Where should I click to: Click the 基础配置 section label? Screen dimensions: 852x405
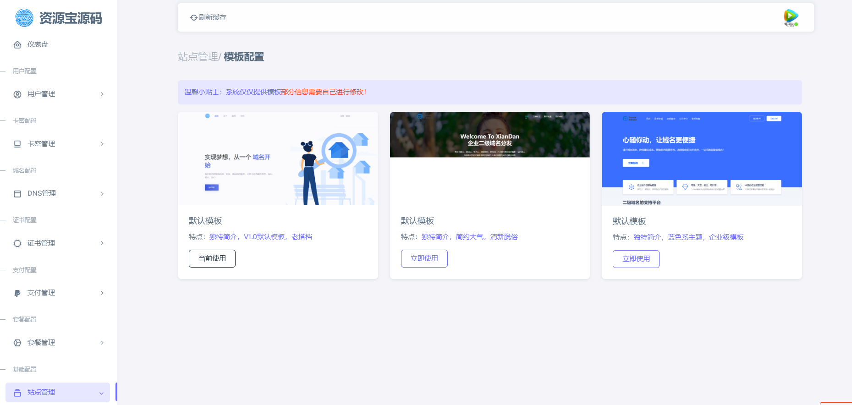[x=25, y=369]
